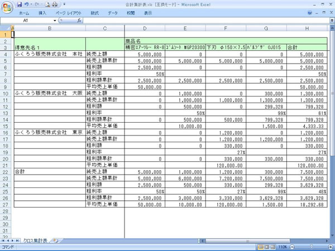
Task: Click the Quick Print printer icon
Action: coord(55,4)
